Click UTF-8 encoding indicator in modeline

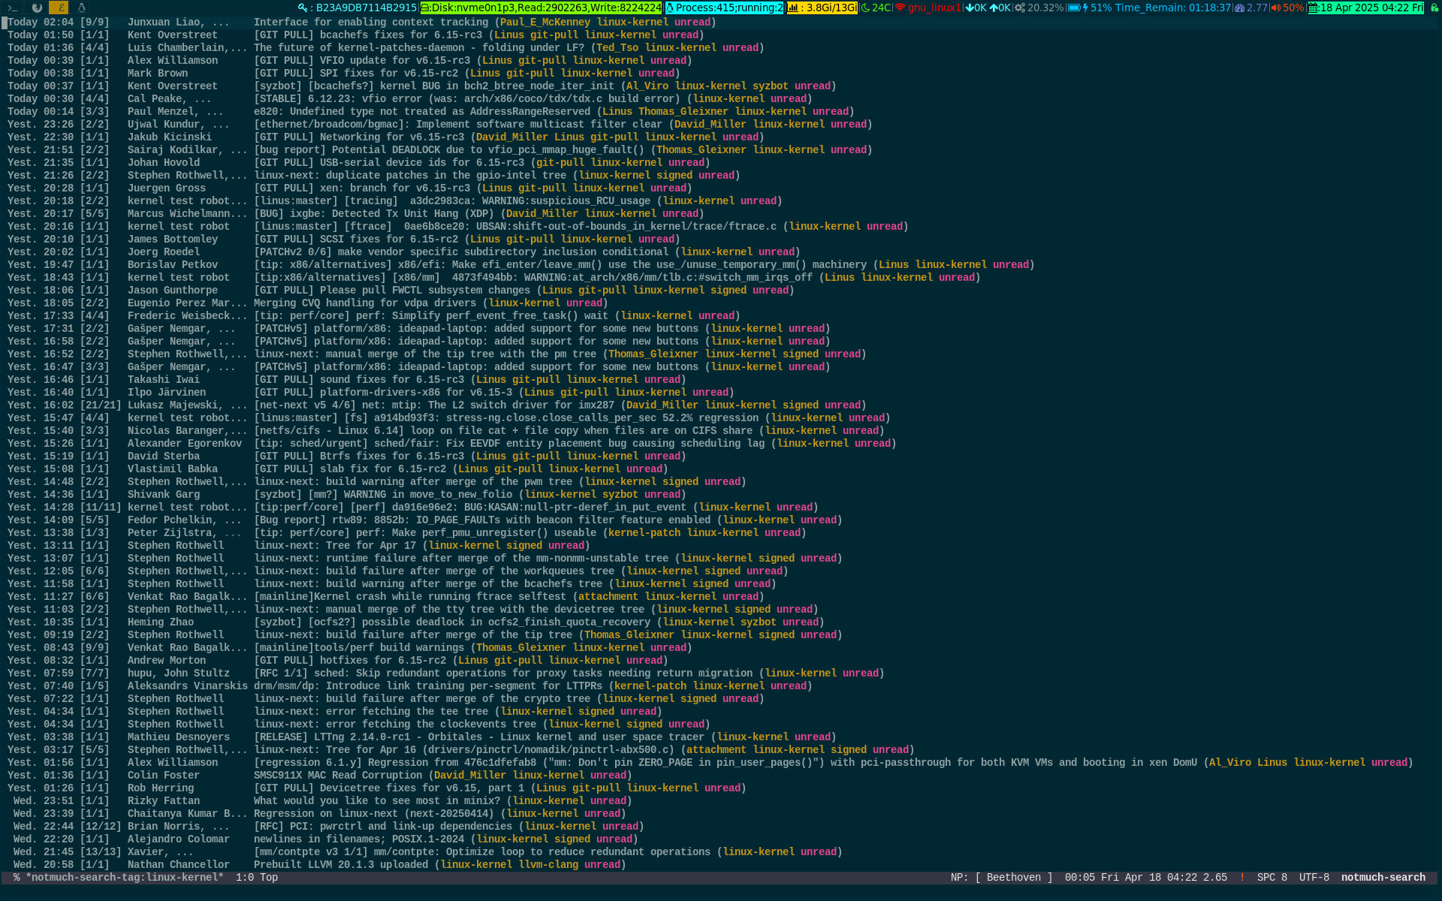click(1314, 878)
